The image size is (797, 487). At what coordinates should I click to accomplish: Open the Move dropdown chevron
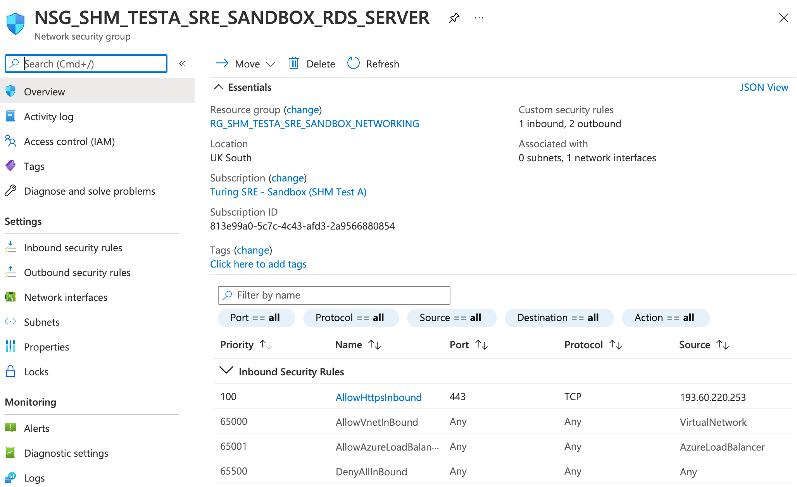click(x=271, y=64)
